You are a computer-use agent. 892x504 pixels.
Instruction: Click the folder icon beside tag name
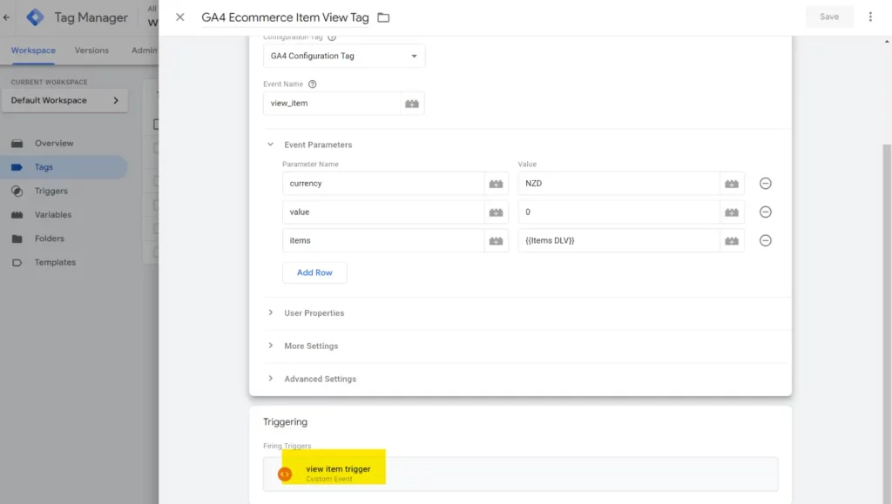click(x=383, y=17)
